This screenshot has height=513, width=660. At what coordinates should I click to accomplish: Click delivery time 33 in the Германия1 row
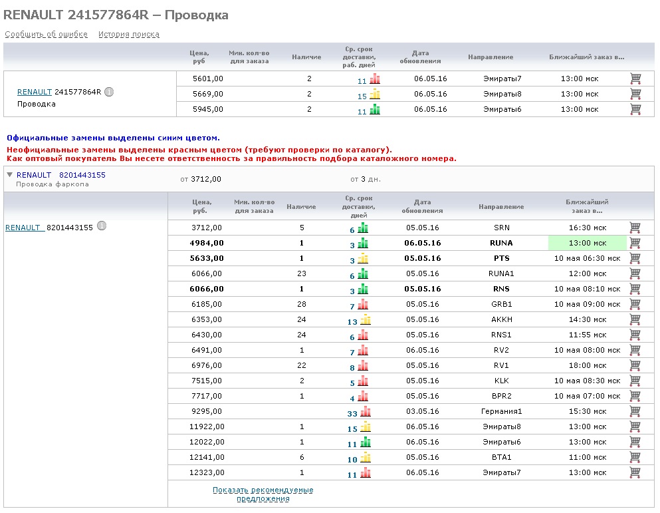pyautogui.click(x=352, y=413)
